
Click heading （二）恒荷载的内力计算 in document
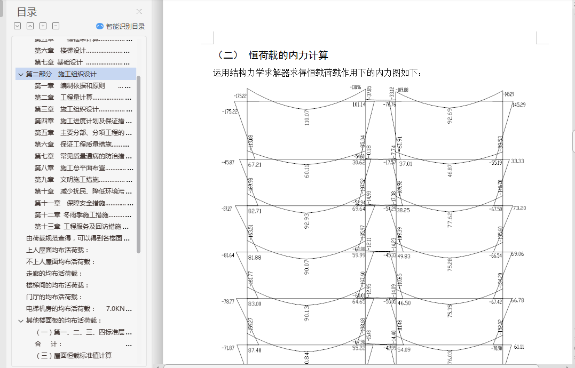tap(271, 55)
